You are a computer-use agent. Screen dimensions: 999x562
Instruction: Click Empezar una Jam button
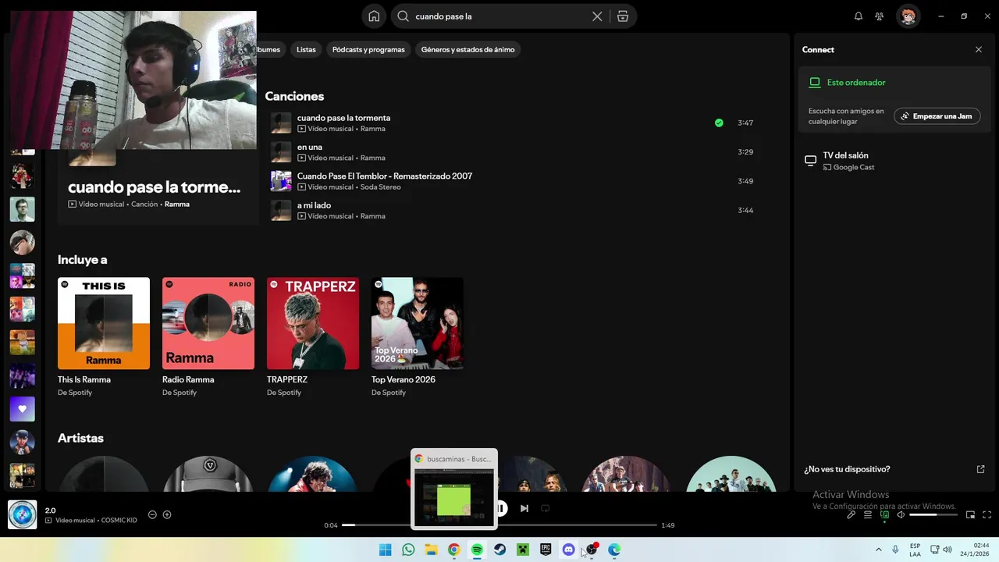(x=937, y=116)
